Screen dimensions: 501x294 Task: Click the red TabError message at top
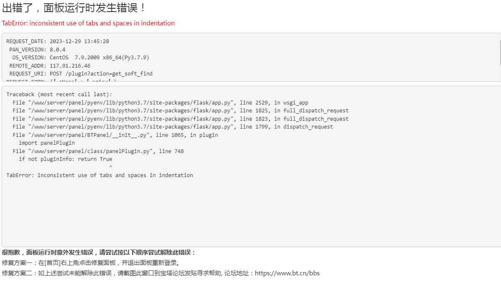click(88, 23)
